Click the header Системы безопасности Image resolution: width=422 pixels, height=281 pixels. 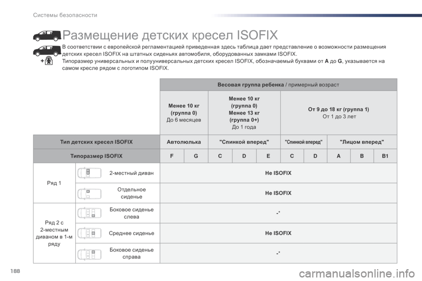(65, 15)
